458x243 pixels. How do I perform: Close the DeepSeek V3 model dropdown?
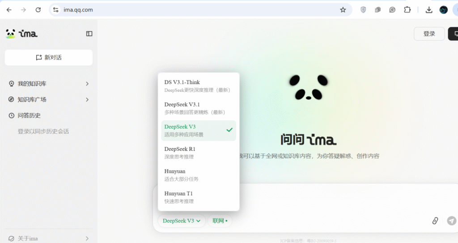(x=181, y=221)
